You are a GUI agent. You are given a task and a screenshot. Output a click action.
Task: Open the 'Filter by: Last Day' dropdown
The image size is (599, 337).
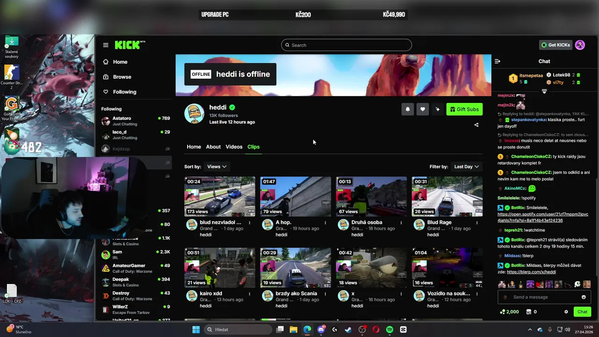click(467, 167)
